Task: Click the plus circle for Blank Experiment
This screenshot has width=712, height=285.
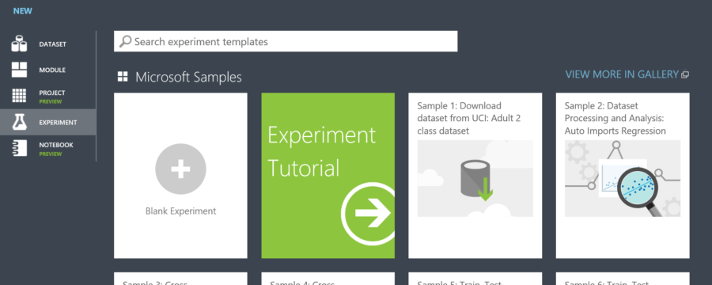Action: click(180, 169)
